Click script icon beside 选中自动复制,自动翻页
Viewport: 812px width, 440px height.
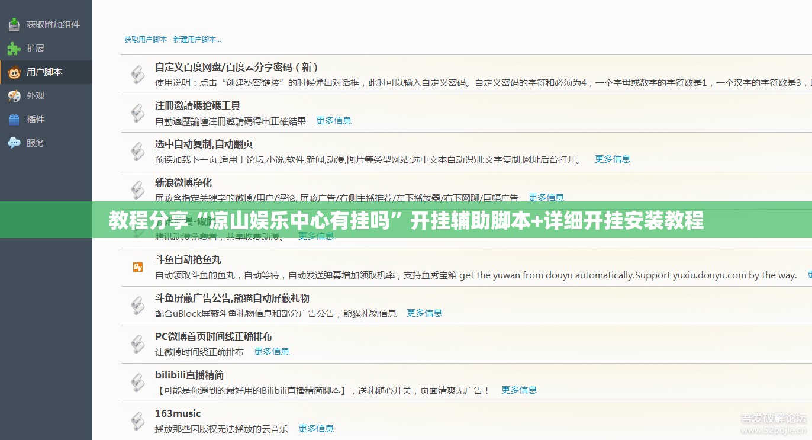click(x=137, y=152)
